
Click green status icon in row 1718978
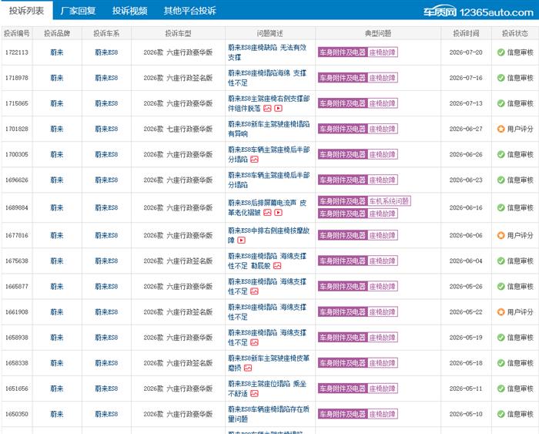point(500,78)
